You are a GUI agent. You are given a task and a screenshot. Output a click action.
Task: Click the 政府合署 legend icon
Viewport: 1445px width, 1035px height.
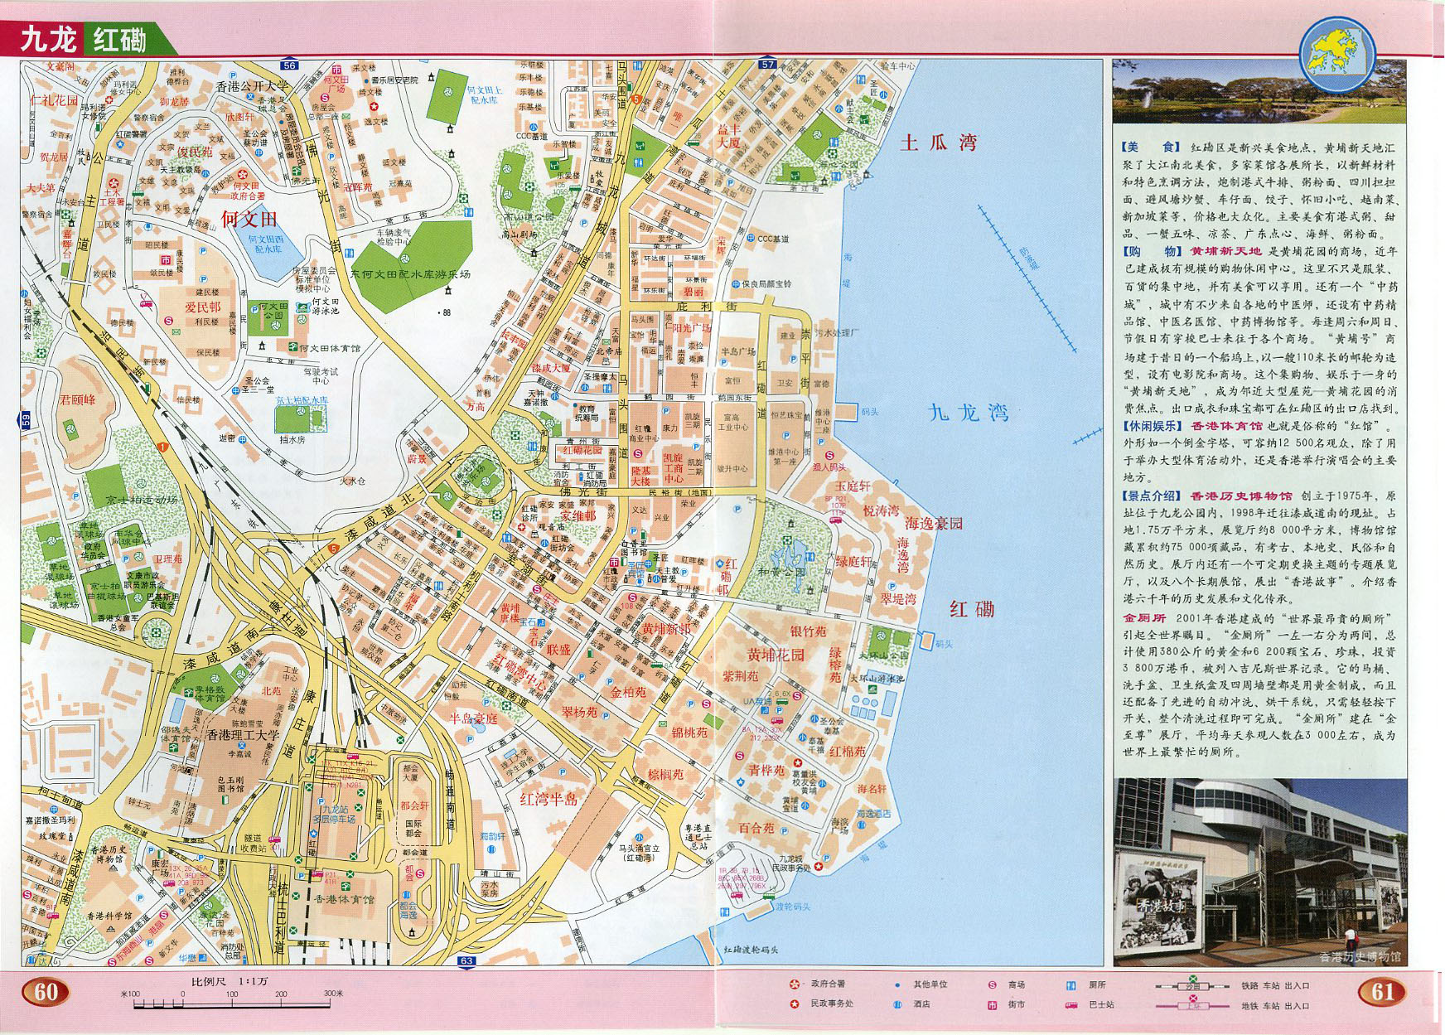tap(795, 984)
